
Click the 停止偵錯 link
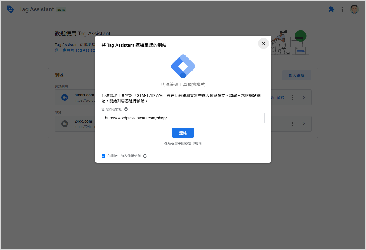pyautogui.click(x=278, y=98)
